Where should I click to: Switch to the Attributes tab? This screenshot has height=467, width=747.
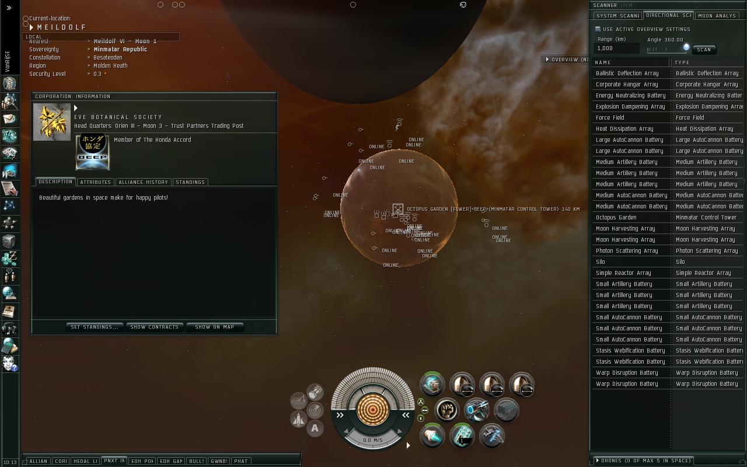pyautogui.click(x=95, y=182)
